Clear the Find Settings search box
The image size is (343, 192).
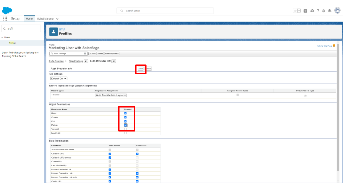tap(85, 54)
